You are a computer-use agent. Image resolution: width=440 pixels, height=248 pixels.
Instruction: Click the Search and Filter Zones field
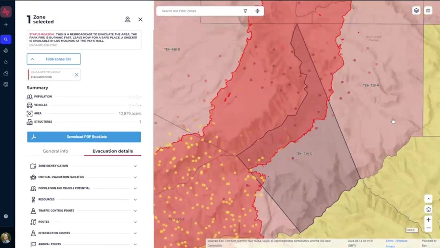click(199, 11)
